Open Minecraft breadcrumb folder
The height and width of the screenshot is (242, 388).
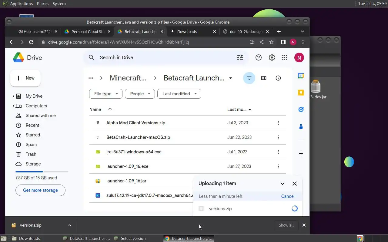coord(128,78)
